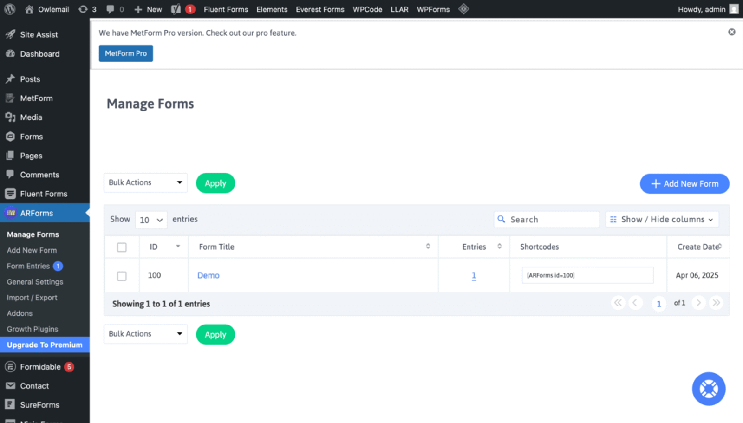Image resolution: width=743 pixels, height=423 pixels.
Task: Sort table by ID column arrow
Action: pyautogui.click(x=178, y=247)
